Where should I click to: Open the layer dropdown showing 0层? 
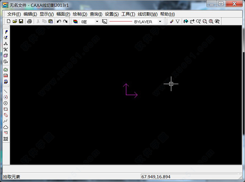pyautogui.click(x=97, y=21)
